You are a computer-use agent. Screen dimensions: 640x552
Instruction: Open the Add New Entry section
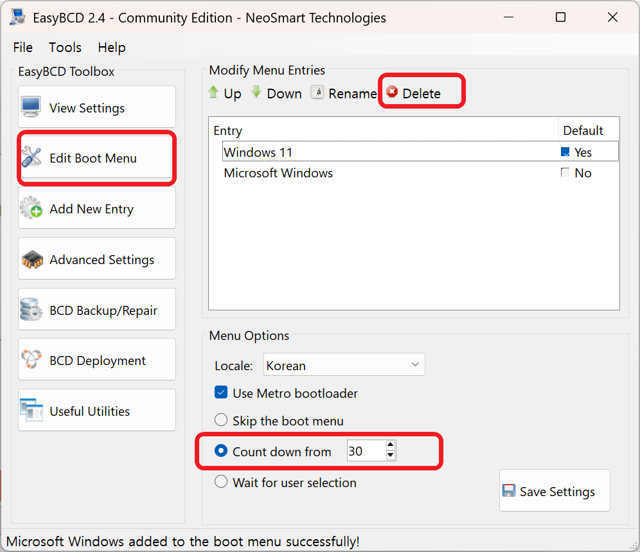click(x=97, y=209)
